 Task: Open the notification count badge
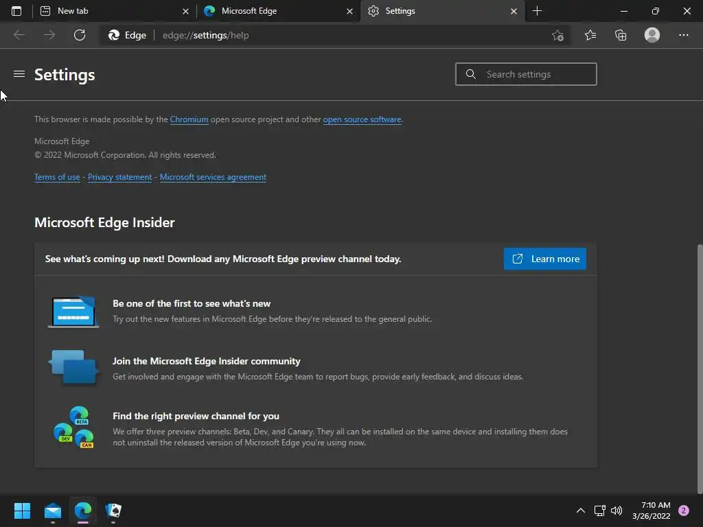tap(684, 511)
